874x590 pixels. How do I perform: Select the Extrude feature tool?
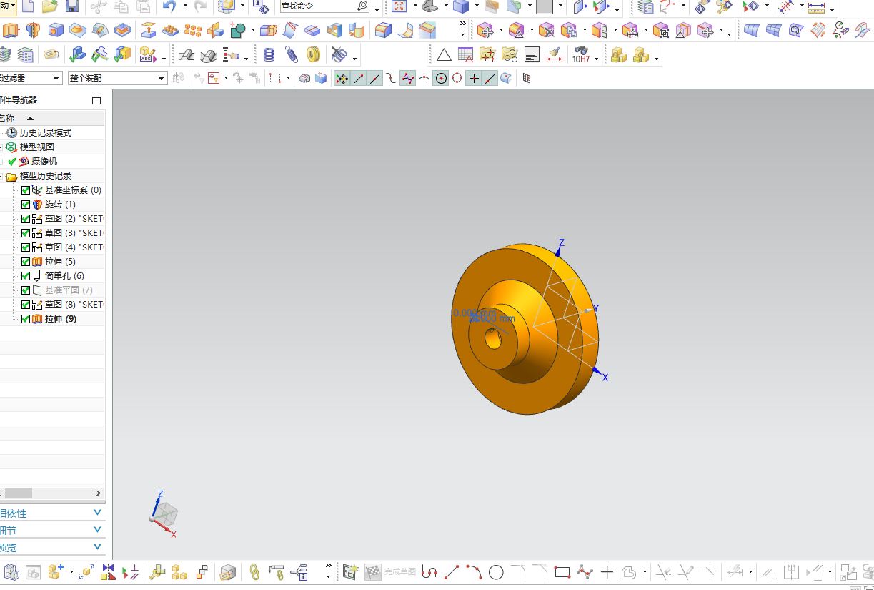click(11, 31)
